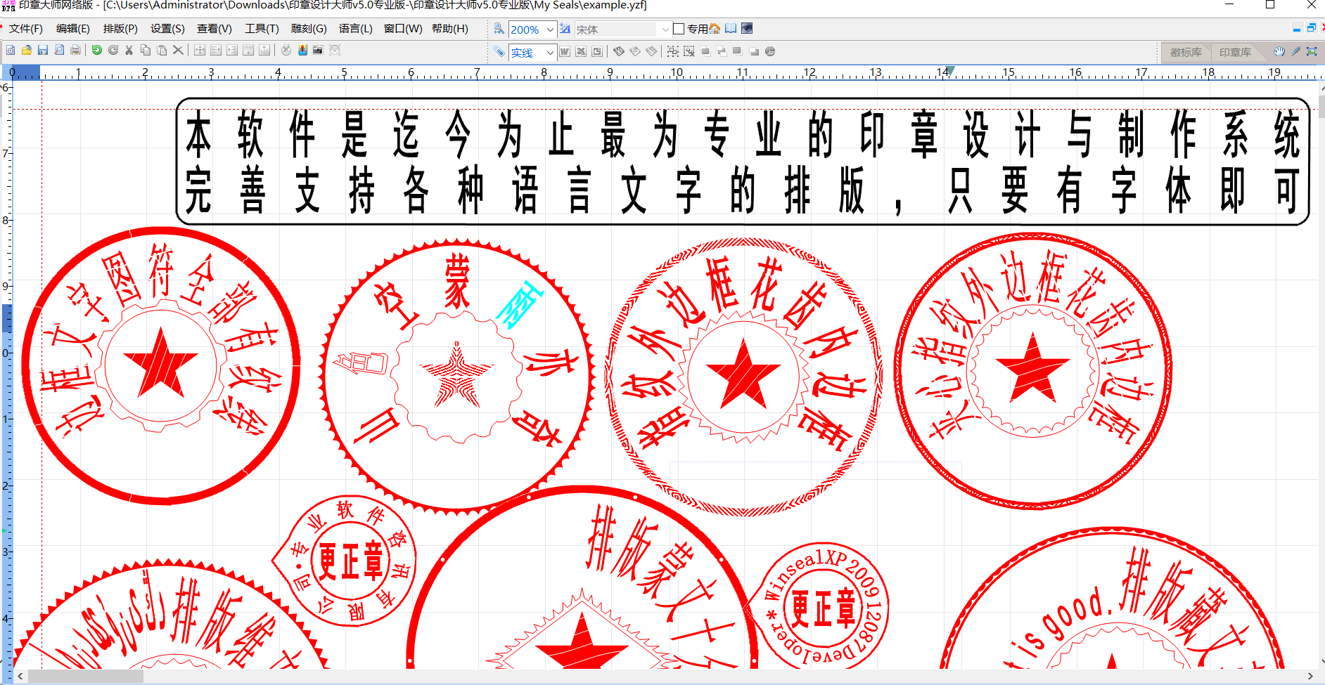Click the star in the 文字图符 seal

pos(160,364)
